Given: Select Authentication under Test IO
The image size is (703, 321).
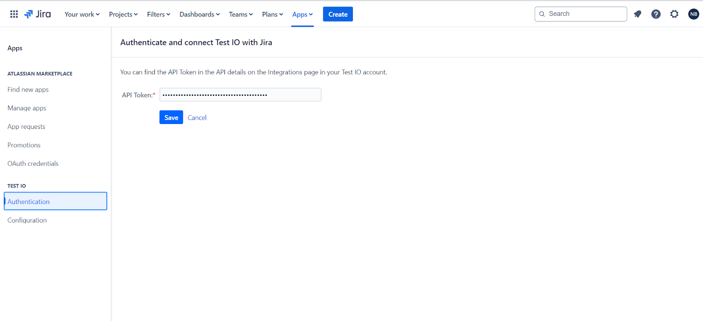Looking at the screenshot, I should [55, 201].
